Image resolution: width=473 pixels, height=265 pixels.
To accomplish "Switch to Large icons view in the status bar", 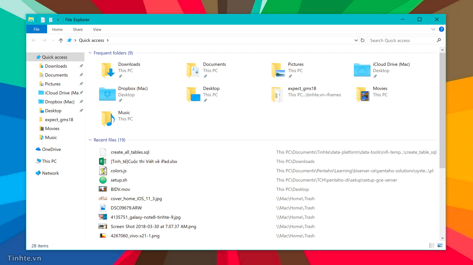I will pos(440,246).
